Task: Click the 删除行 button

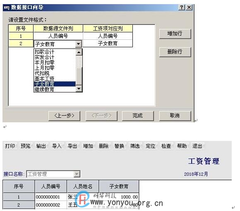Action: [175, 52]
